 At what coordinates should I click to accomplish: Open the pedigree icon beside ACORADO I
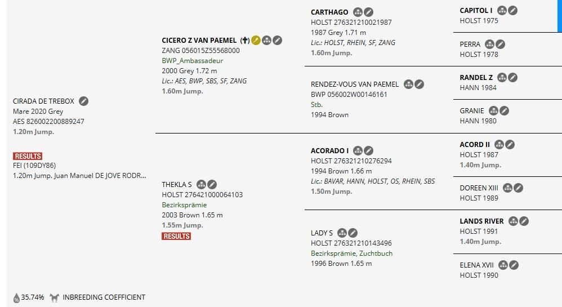tap(358, 150)
